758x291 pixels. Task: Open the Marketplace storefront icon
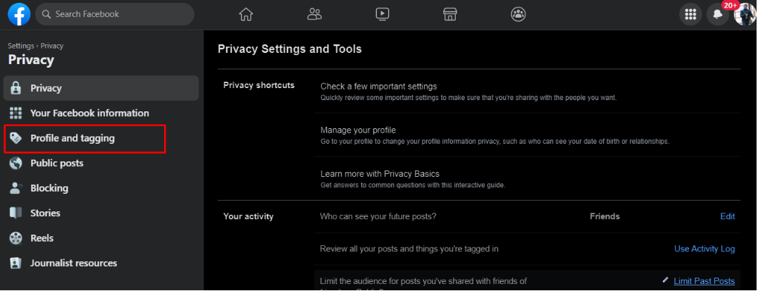click(x=450, y=14)
